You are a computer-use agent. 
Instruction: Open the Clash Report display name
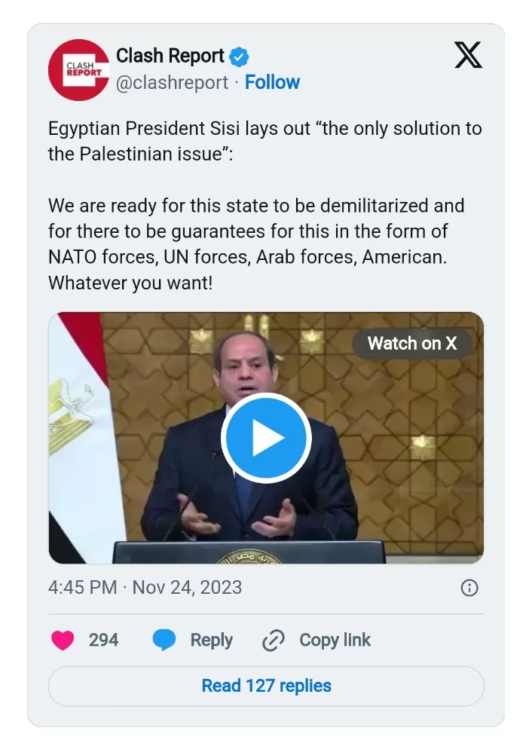pyautogui.click(x=170, y=57)
